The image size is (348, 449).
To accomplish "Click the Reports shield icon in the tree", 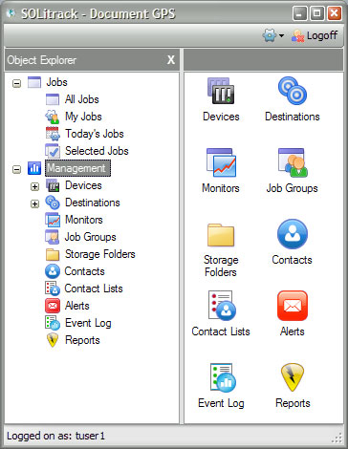I will tap(53, 340).
